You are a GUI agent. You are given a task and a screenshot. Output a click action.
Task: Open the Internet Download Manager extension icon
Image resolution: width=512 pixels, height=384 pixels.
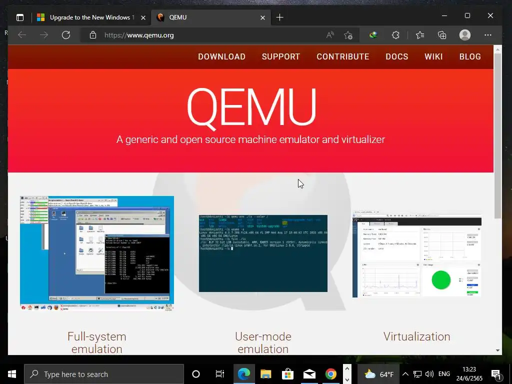click(x=373, y=35)
